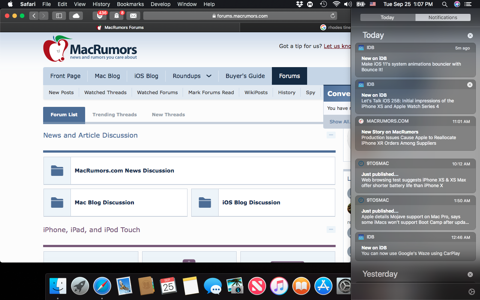Viewport: 480px width, 300px height.
Task: Open New Posts link
Action: click(61, 92)
